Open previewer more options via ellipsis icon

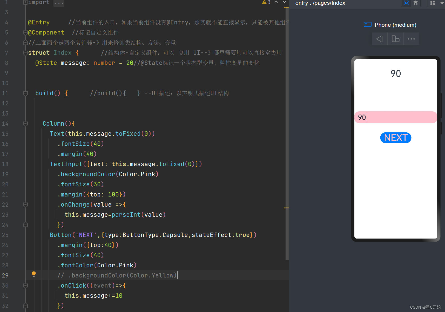(x=411, y=39)
